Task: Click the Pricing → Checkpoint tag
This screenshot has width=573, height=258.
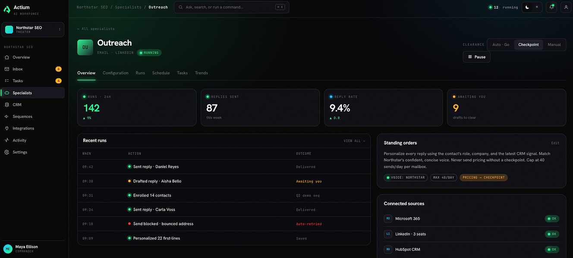Action: (484, 178)
